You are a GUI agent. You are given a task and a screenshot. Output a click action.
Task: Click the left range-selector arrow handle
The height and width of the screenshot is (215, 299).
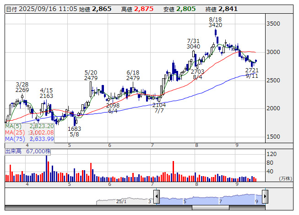point(157,196)
